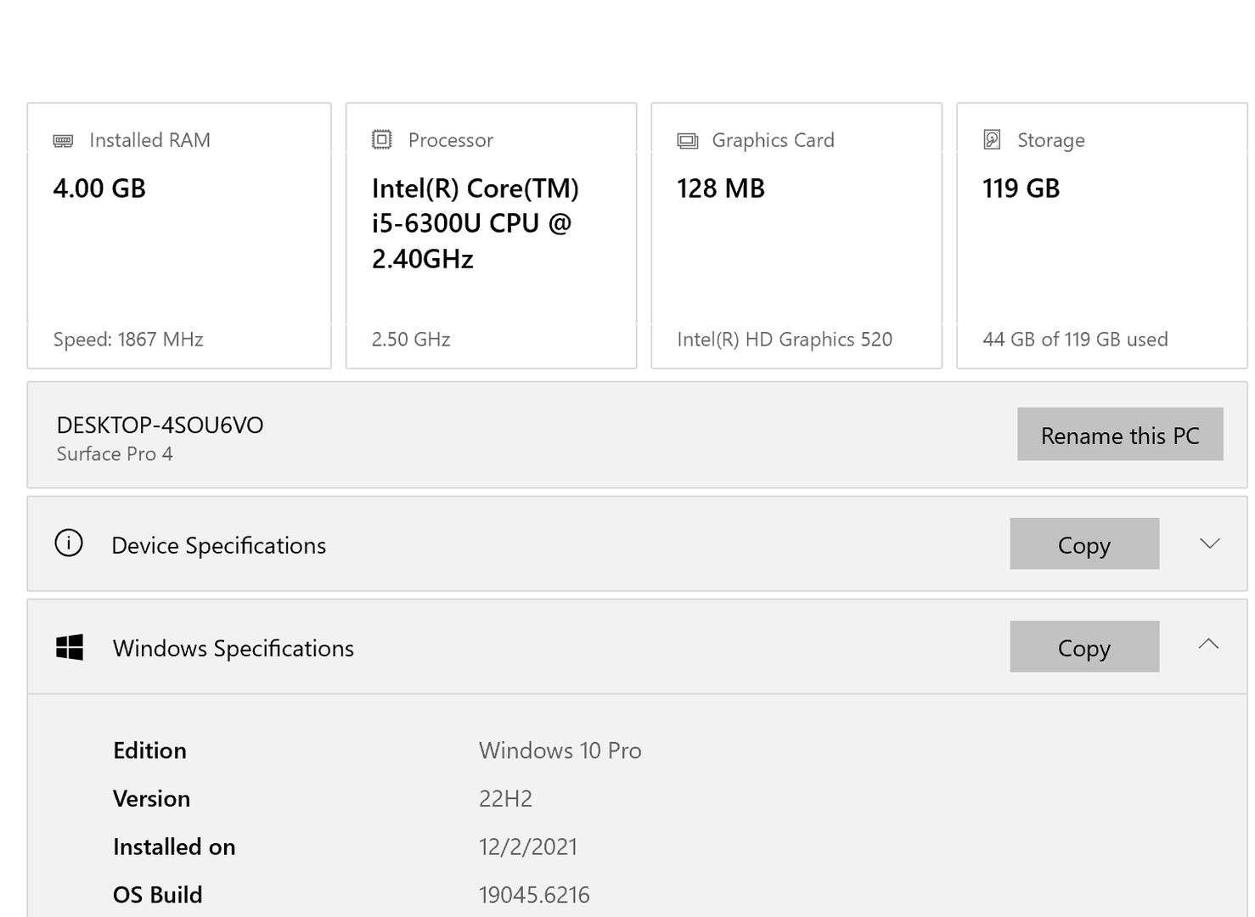Click the Windows logo icon
The image size is (1255, 917).
70,647
